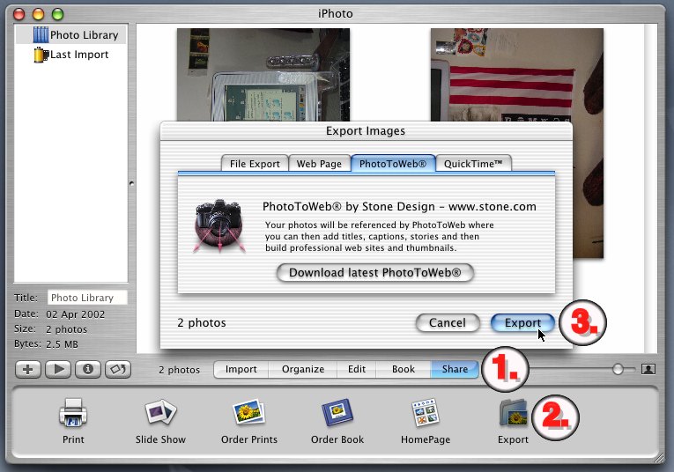The width and height of the screenshot is (674, 472).
Task: Switch to the File Export tab
Action: (255, 164)
